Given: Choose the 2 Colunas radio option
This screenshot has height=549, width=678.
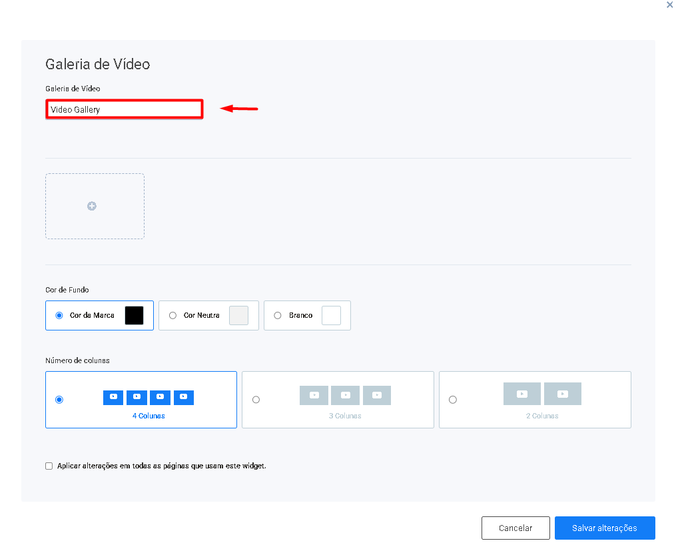Looking at the screenshot, I should (453, 399).
